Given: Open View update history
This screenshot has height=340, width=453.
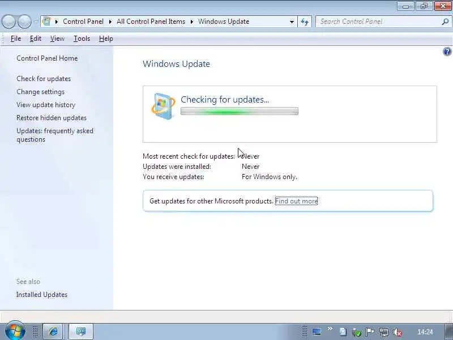Looking at the screenshot, I should (46, 105).
